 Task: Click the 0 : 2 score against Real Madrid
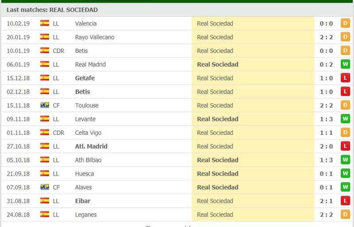pos(327,64)
